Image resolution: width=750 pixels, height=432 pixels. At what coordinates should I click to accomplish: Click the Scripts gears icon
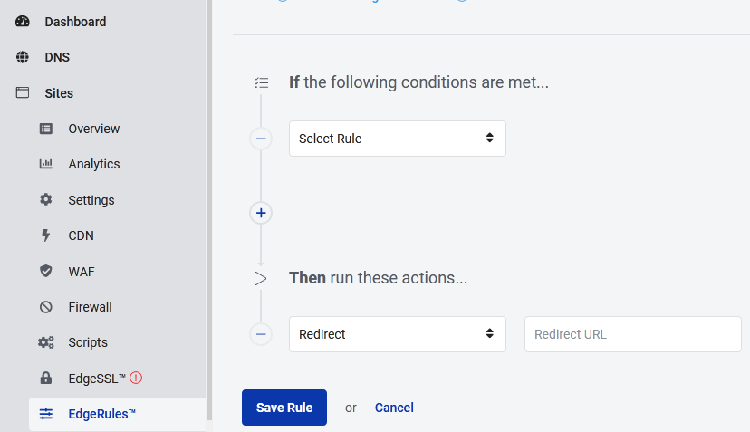(x=46, y=342)
